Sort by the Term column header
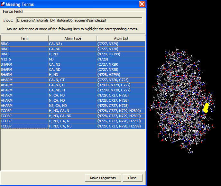The width and height of the screenshot is (221, 186). click(x=24, y=38)
